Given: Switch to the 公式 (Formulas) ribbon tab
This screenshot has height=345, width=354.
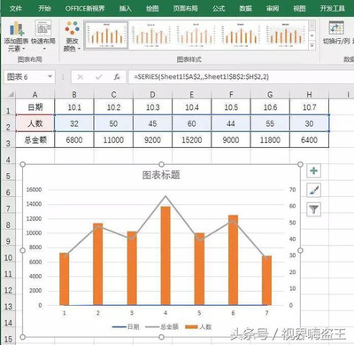Looking at the screenshot, I should (219, 8).
